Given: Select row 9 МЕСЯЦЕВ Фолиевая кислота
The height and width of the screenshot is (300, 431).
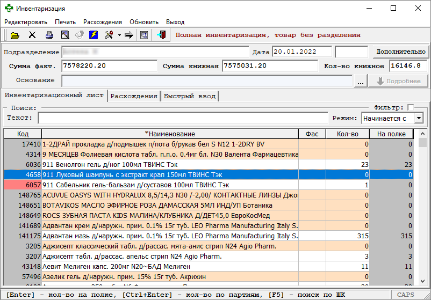Looking at the screenshot, I should [208, 154].
